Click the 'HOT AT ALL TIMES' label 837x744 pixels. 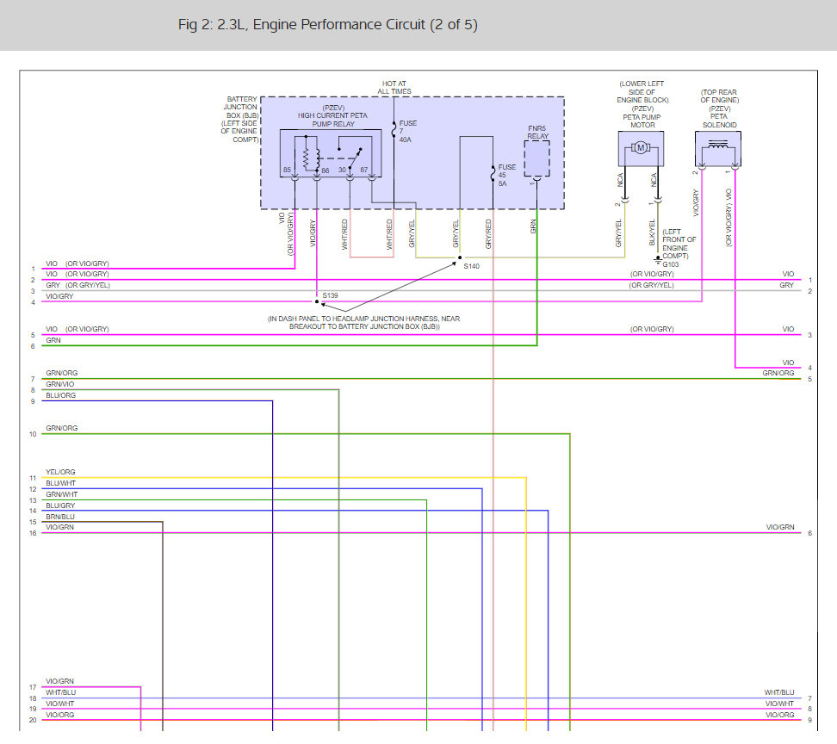(x=394, y=88)
